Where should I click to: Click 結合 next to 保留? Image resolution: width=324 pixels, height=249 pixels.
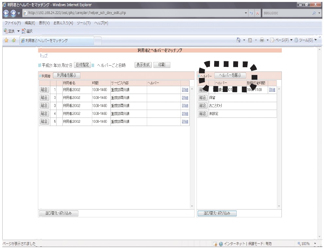click(202, 98)
